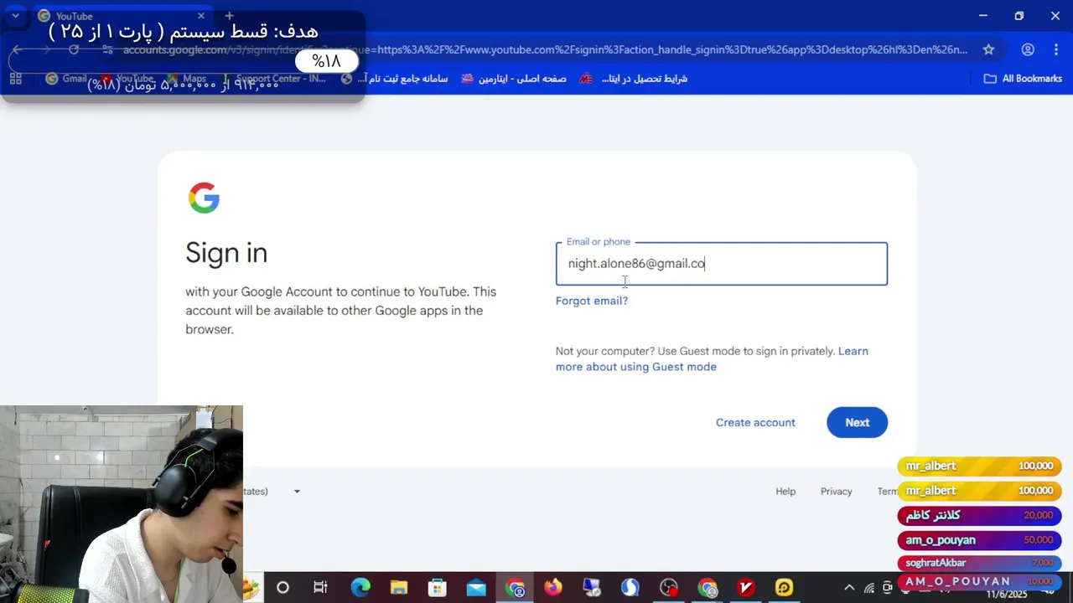This screenshot has width=1073, height=603.
Task: Show hidden system tray icons chevron
Action: pos(849,588)
